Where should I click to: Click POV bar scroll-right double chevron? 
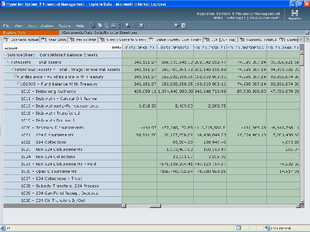tap(307, 40)
